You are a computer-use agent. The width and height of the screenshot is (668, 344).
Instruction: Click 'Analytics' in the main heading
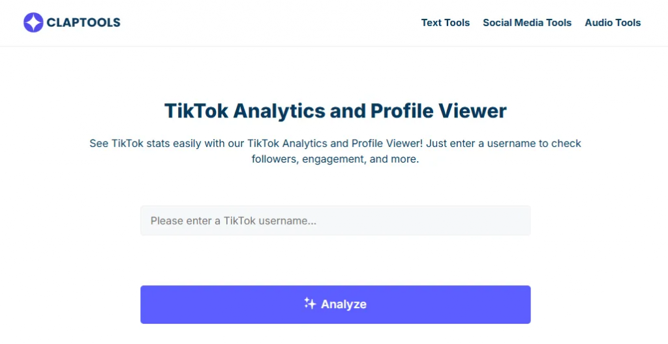point(279,111)
